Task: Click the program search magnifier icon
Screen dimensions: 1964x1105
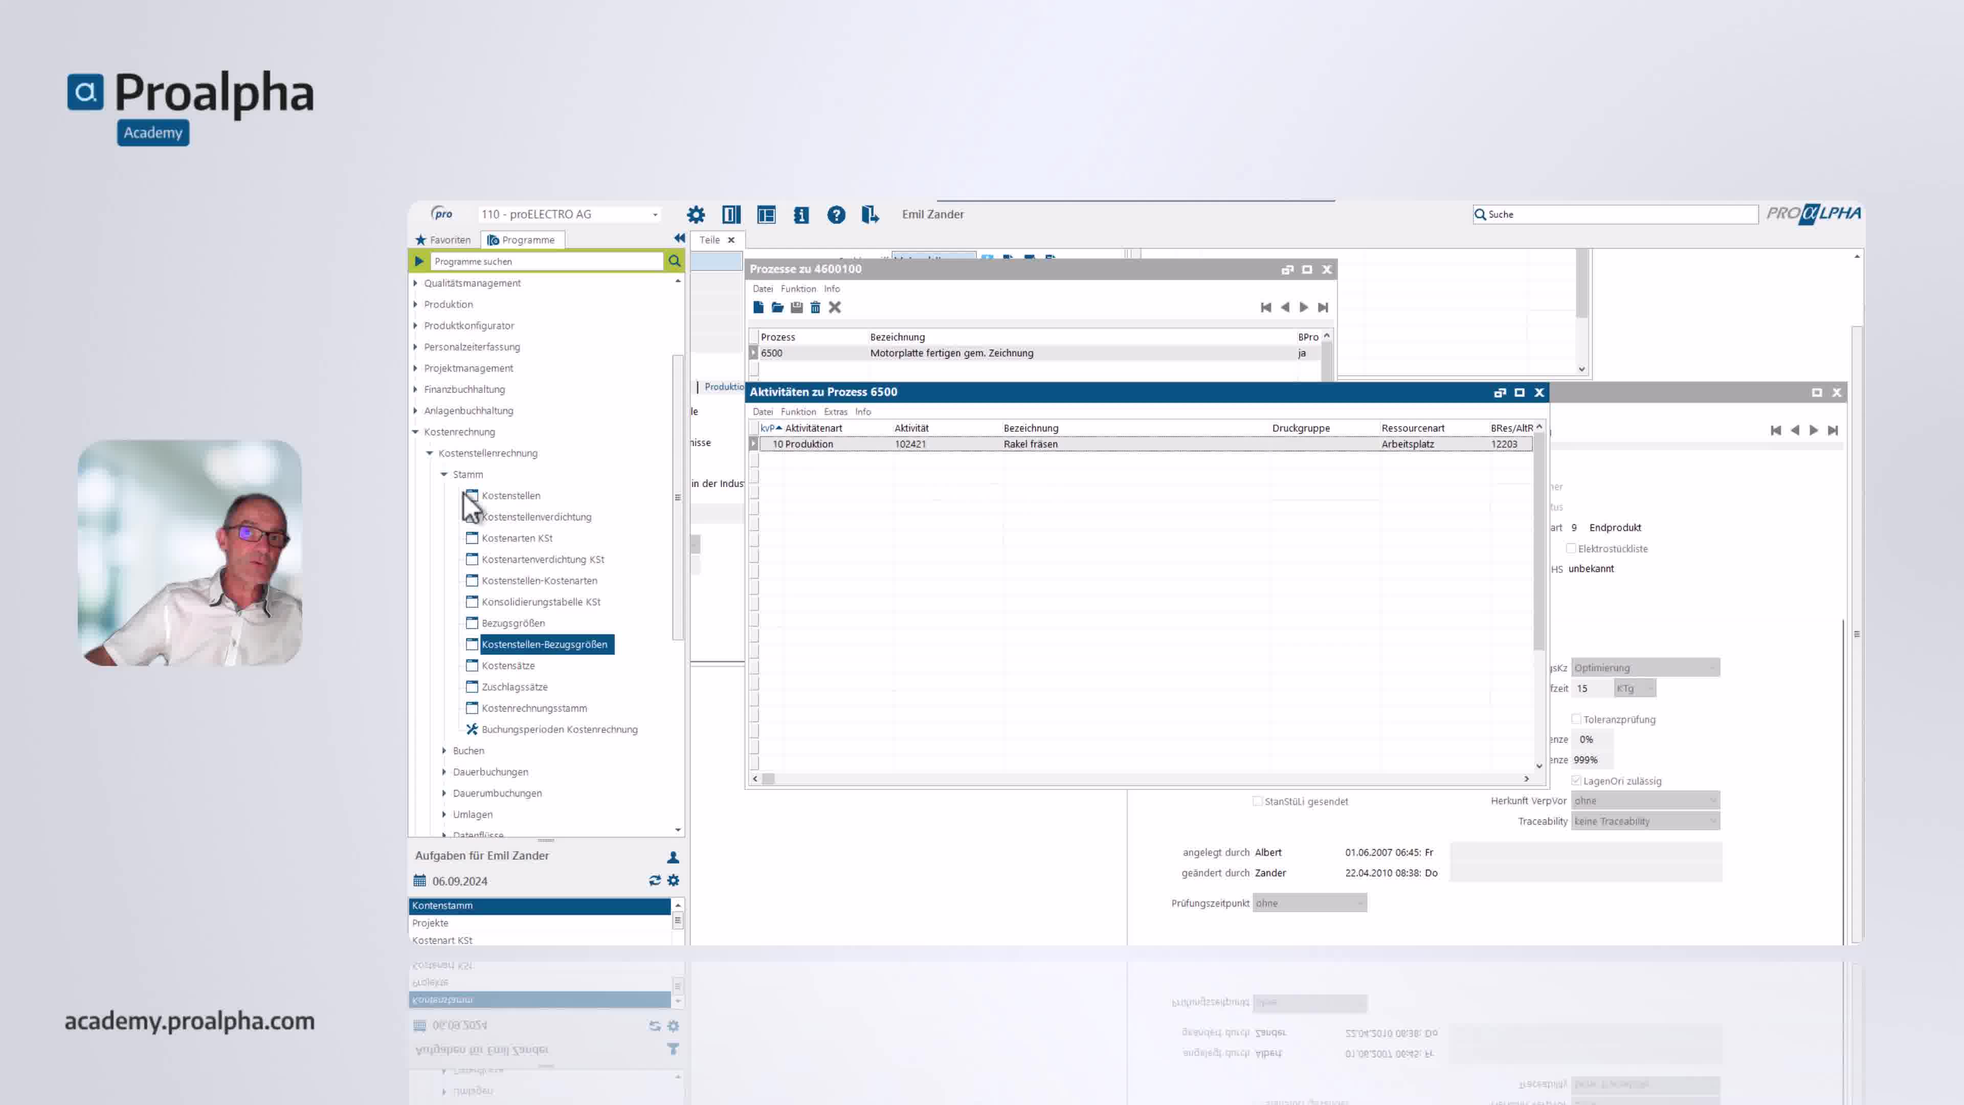Action: [x=674, y=261]
